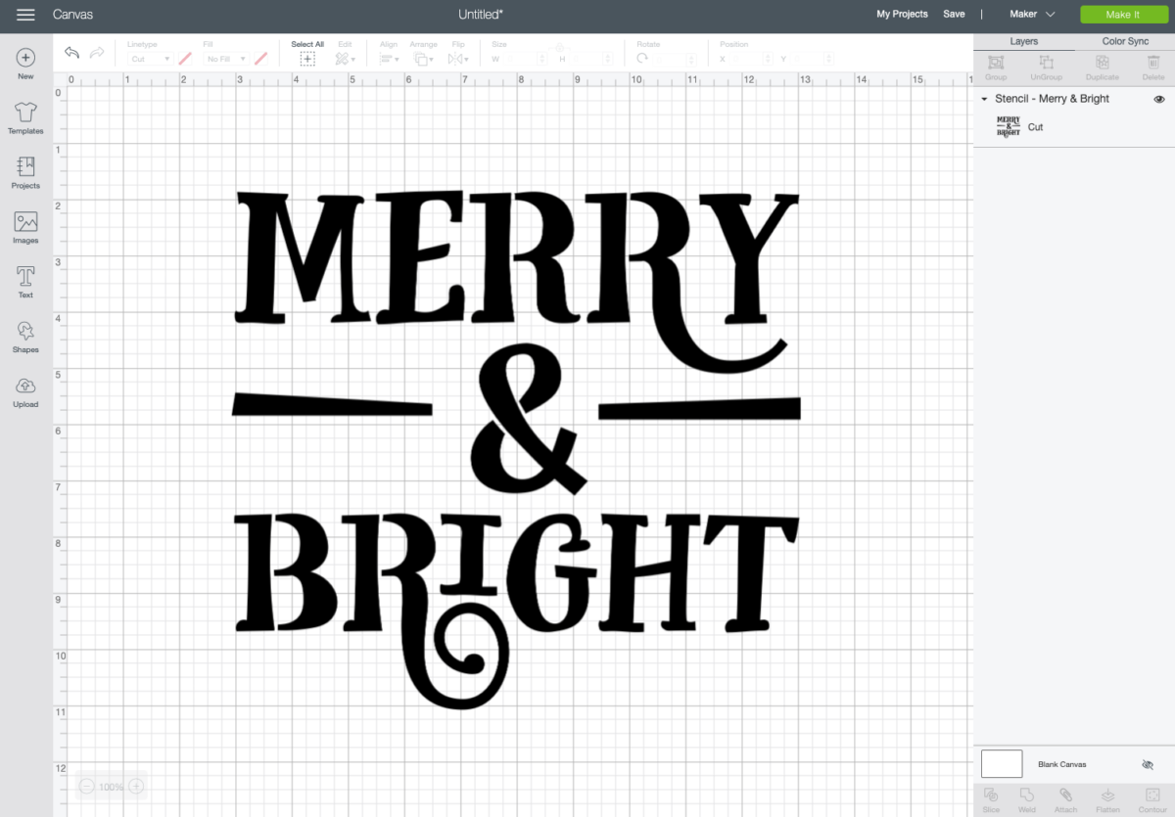Switch to the Color Sync tab
Viewport: 1175px width, 817px height.
[x=1125, y=42]
